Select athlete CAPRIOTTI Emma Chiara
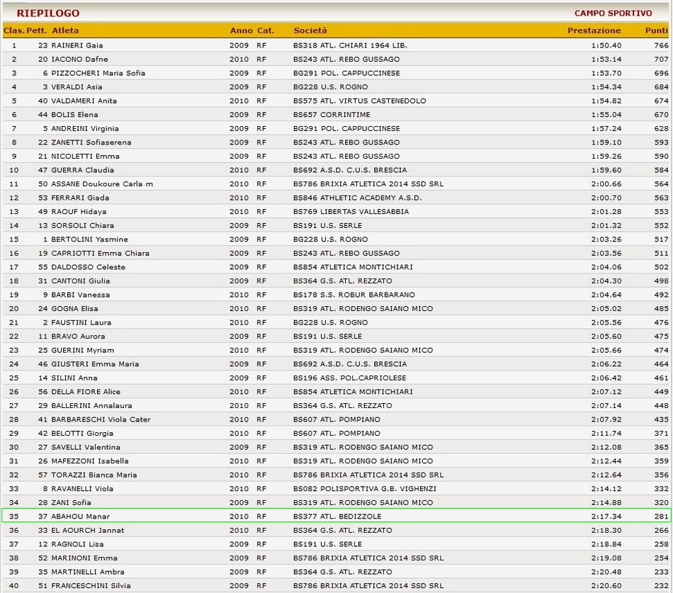Viewport: 673px width, 593px height. coord(101,254)
